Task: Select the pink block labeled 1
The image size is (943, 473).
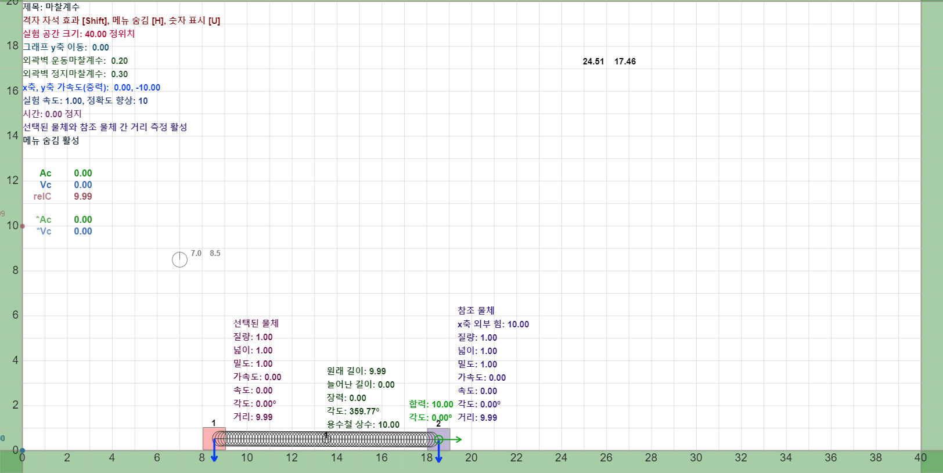Action: (x=214, y=439)
